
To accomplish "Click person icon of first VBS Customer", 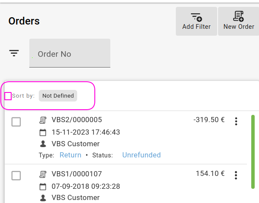I will click(x=43, y=144).
